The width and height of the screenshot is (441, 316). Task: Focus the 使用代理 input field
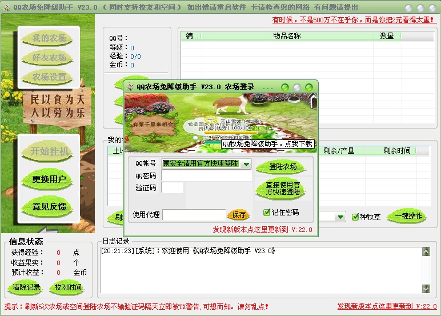(x=194, y=215)
